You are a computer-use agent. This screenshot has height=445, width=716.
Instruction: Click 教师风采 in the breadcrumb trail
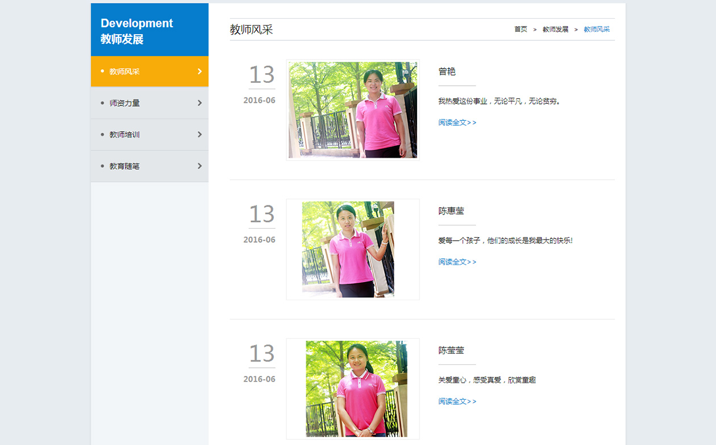[597, 30]
